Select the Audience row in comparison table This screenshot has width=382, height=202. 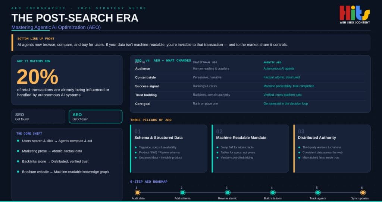coord(250,69)
